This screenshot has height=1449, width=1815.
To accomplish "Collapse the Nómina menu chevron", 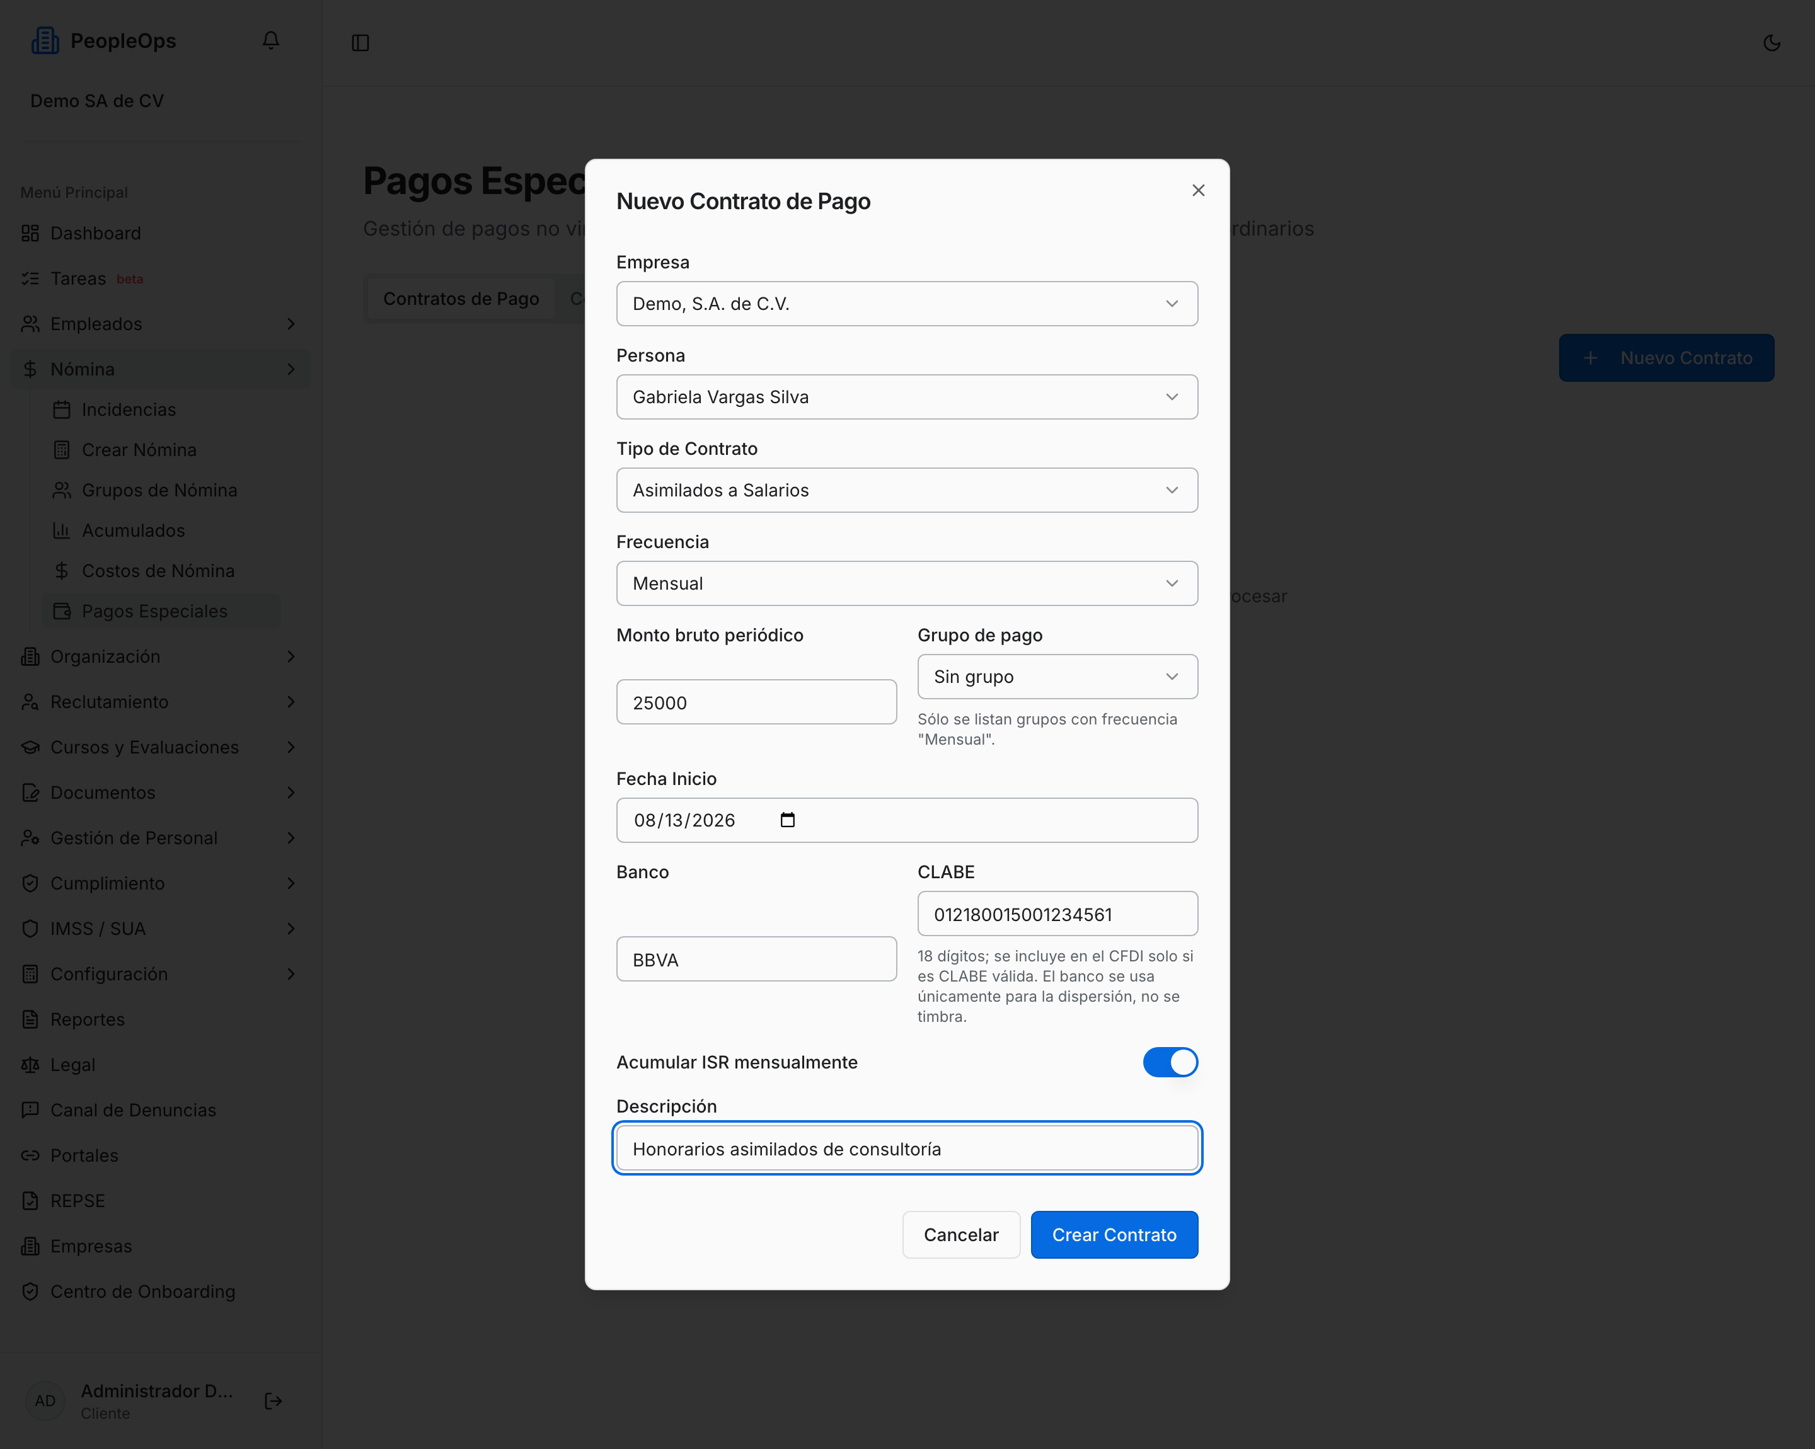I will 291,369.
